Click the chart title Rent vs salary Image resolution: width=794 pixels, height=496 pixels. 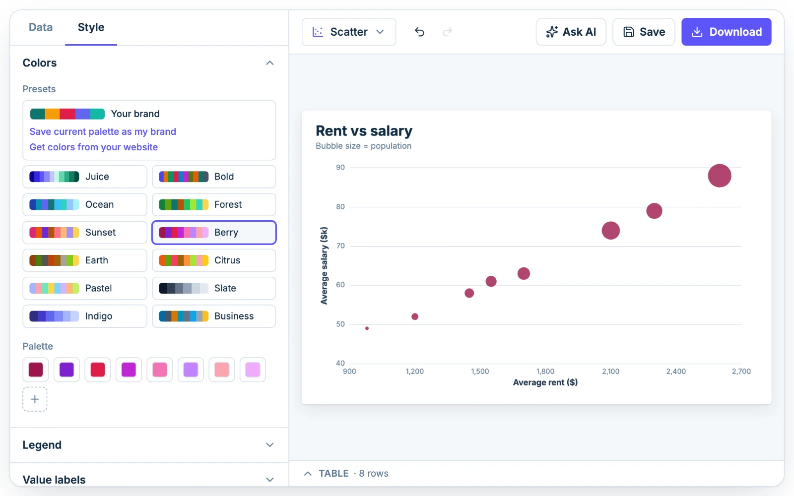pos(364,130)
